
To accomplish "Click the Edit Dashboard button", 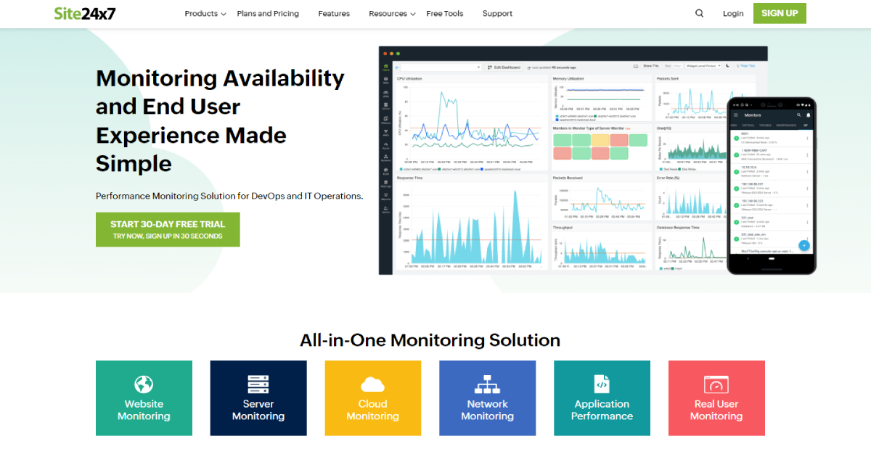I will 503,67.
